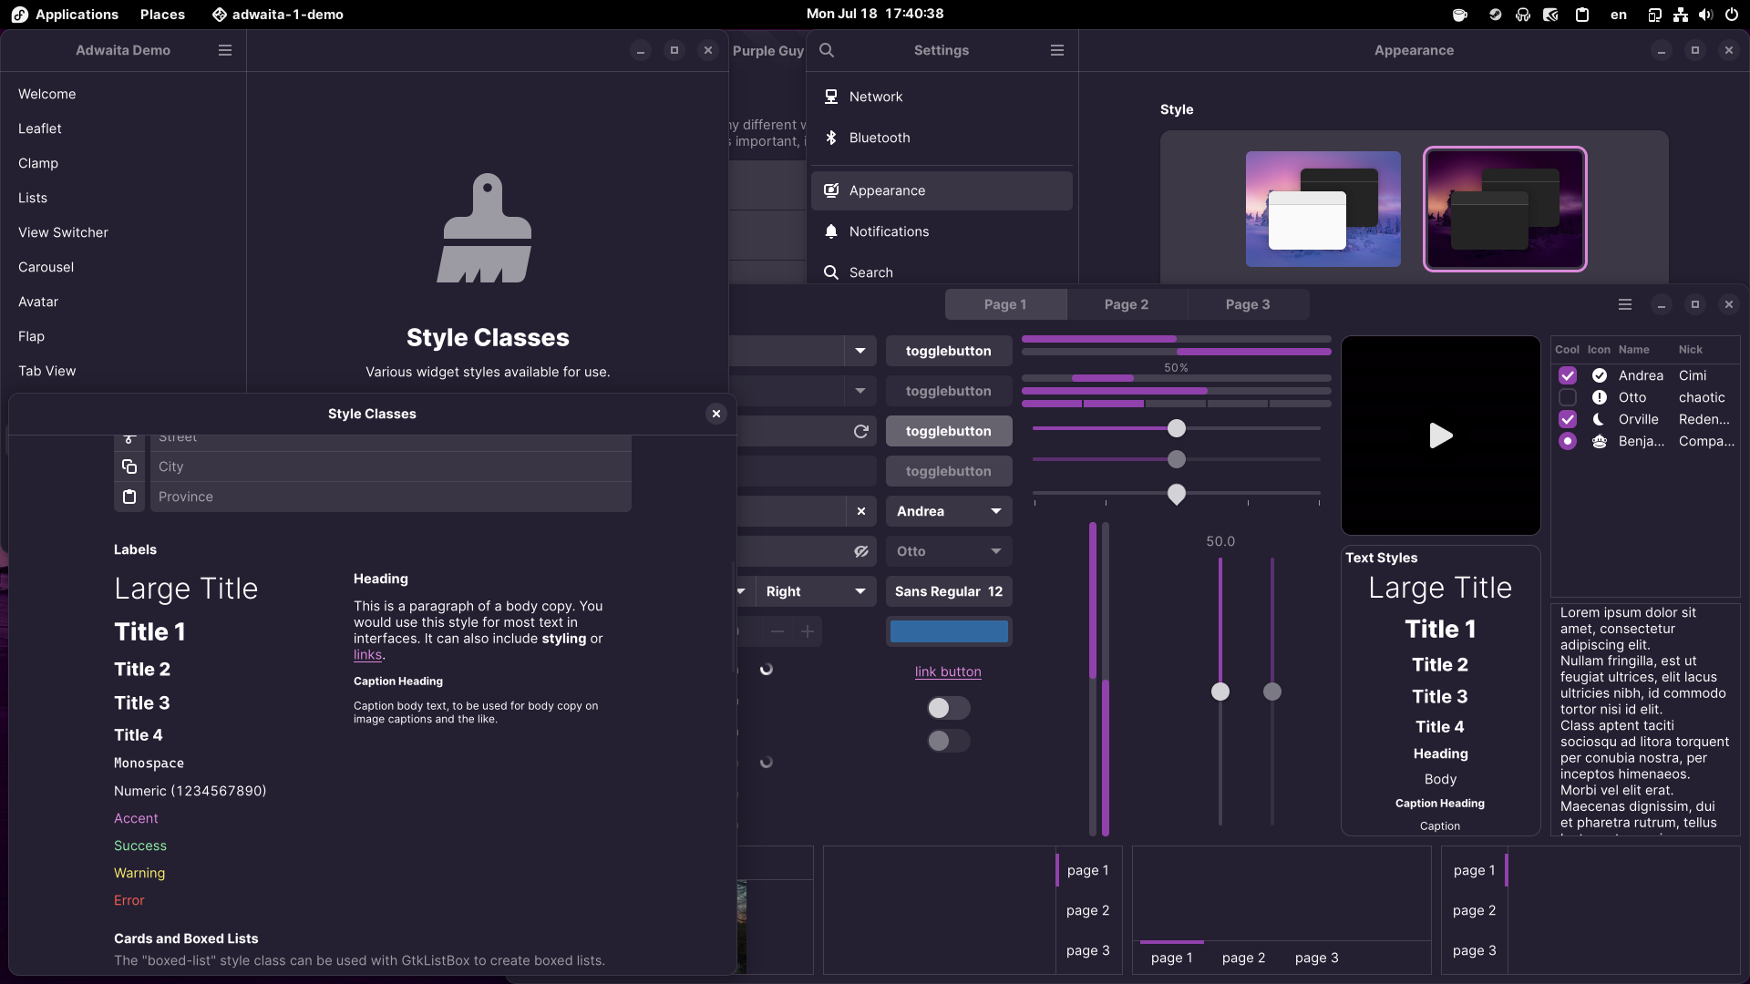Enable the top toggle switch in Style Classes
This screenshot has height=984, width=1750.
pos(948,708)
